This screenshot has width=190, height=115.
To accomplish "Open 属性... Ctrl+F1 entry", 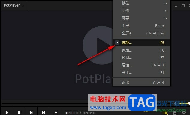I will pos(142,65).
